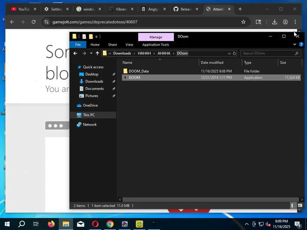The height and width of the screenshot is (230, 307).
Task: Expand address bar history dropdown
Action: click(x=229, y=53)
